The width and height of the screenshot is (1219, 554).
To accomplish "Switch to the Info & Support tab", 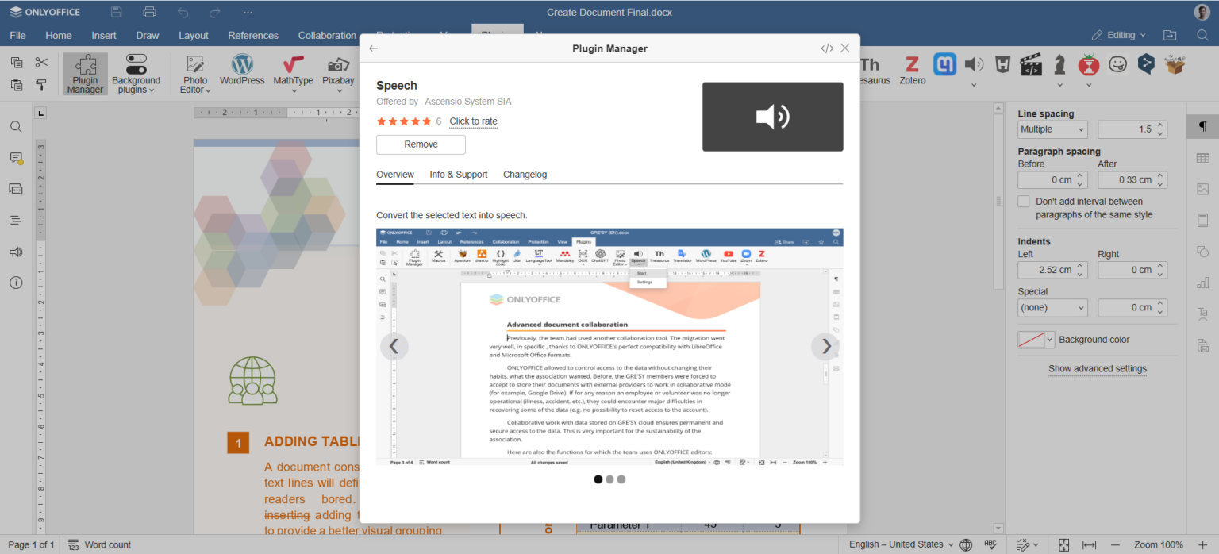I will pos(459,175).
